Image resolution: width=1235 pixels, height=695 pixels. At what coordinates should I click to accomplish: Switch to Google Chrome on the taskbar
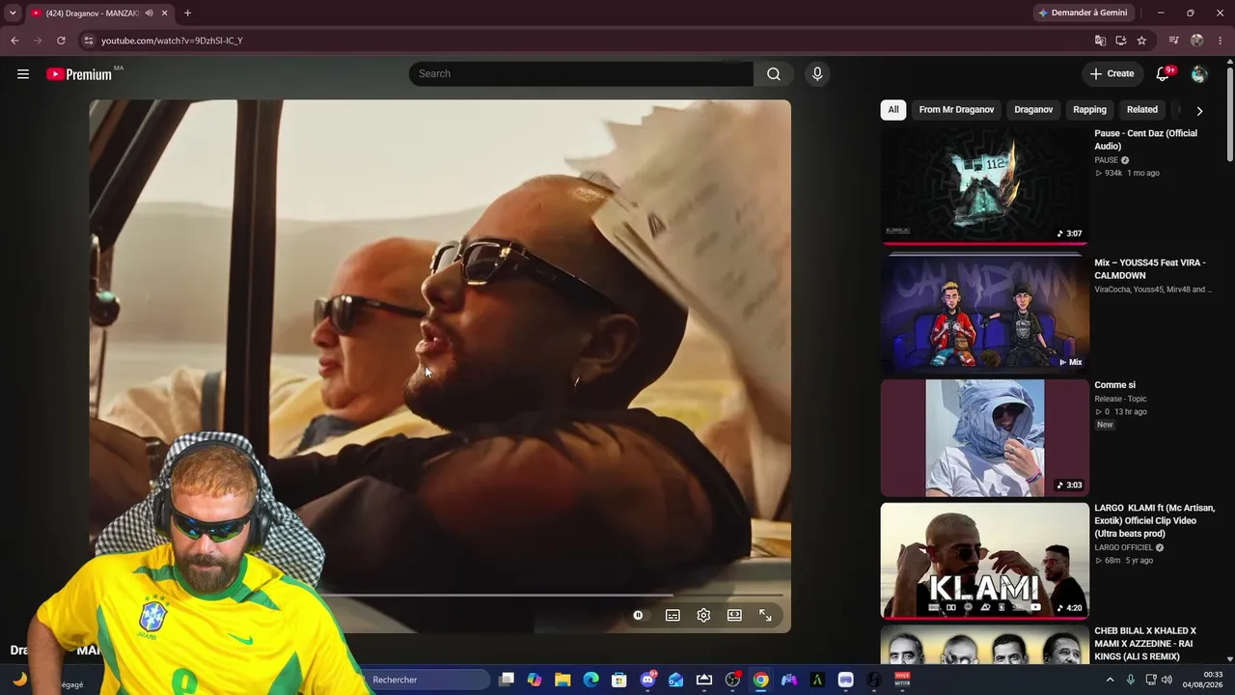pos(761,680)
